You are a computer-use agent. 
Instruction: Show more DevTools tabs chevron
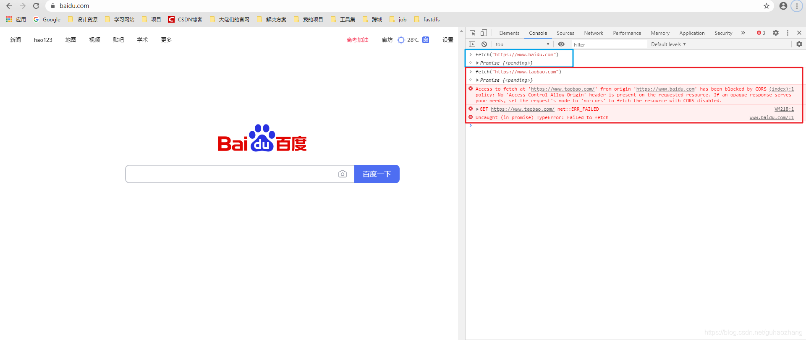click(743, 33)
